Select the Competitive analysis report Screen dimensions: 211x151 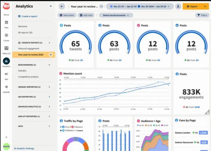coord(28,77)
